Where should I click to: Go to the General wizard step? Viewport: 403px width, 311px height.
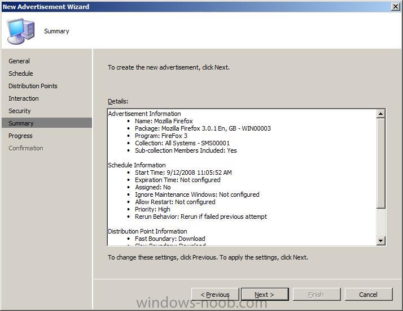19,61
